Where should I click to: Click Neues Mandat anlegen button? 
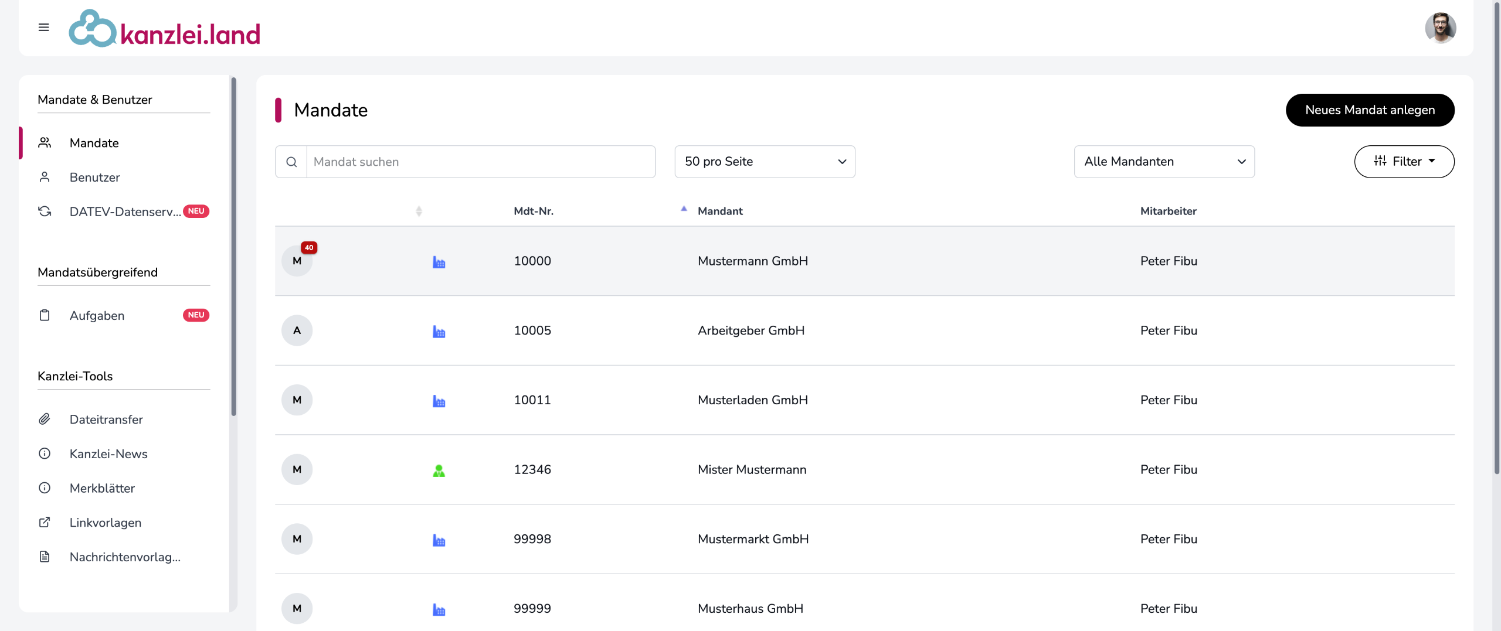click(x=1370, y=110)
